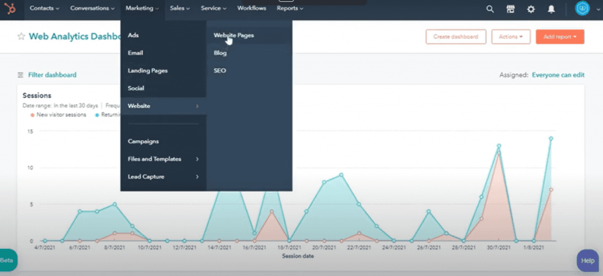Open the settings gear icon
Viewport: 603px width, 276px height.
(531, 9)
